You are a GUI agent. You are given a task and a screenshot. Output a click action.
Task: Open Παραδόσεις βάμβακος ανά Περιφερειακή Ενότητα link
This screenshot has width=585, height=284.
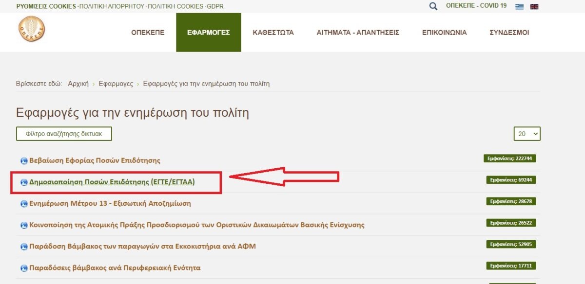[115, 268]
